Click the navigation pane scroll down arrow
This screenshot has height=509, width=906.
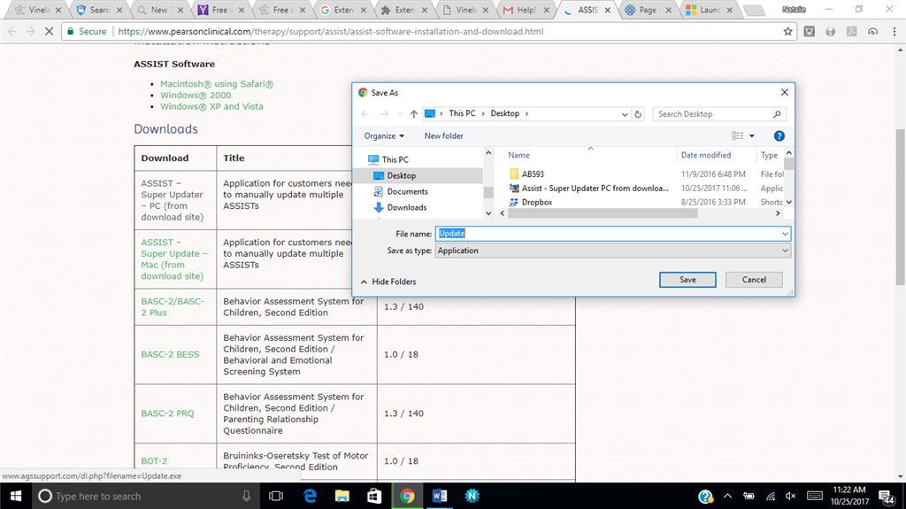488,213
